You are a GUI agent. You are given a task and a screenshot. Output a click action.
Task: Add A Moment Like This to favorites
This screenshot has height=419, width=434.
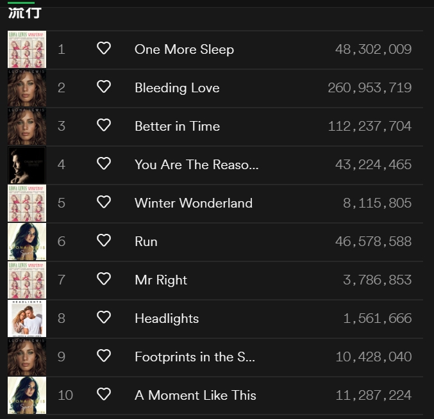coord(104,395)
